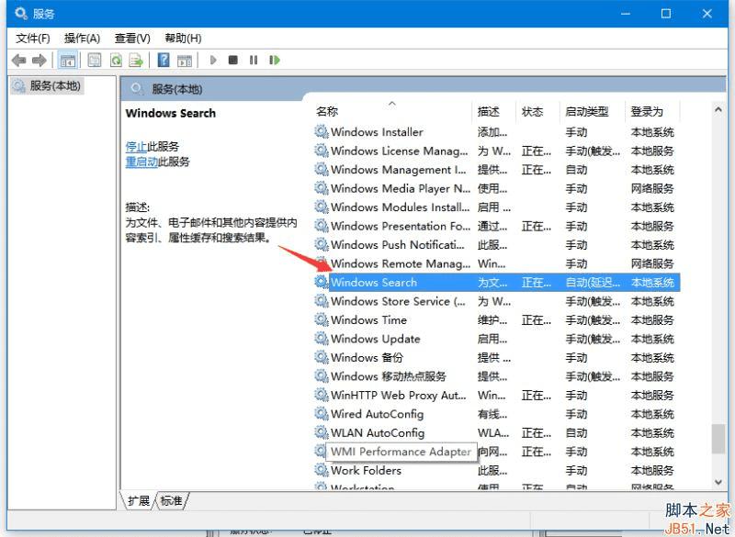Image resolution: width=735 pixels, height=537 pixels.
Task: Open the 文件(F) menu
Action: coord(33,39)
